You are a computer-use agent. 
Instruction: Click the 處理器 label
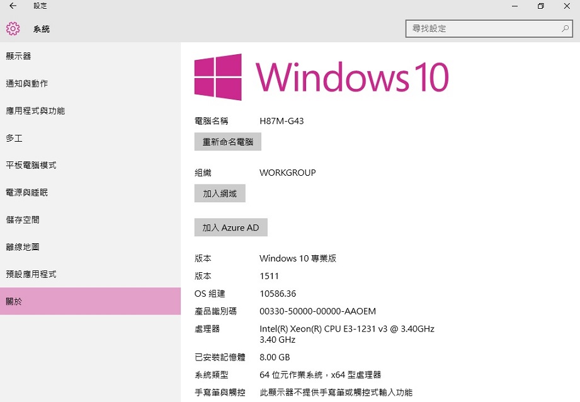pyautogui.click(x=207, y=329)
